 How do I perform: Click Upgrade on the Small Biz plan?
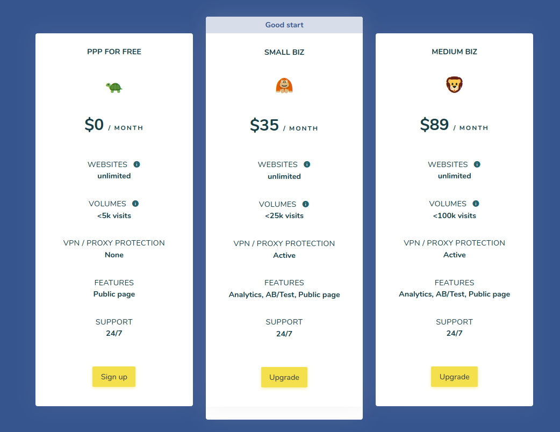tap(284, 377)
